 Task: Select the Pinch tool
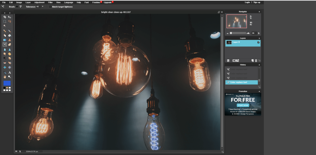tap(10, 67)
